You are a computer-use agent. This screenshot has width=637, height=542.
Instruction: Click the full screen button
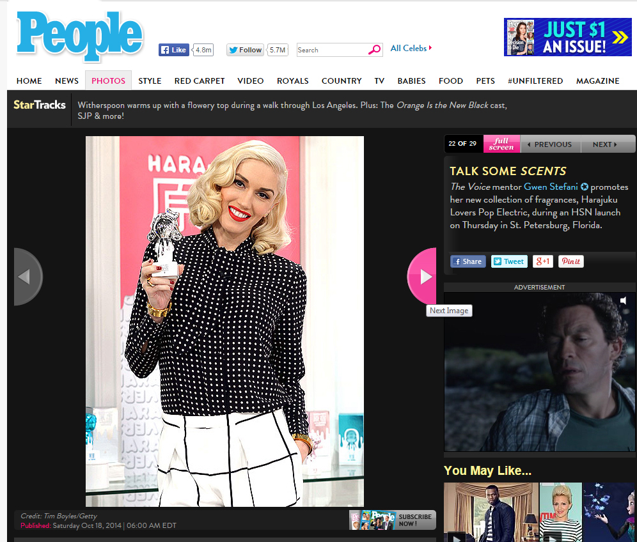(501, 144)
